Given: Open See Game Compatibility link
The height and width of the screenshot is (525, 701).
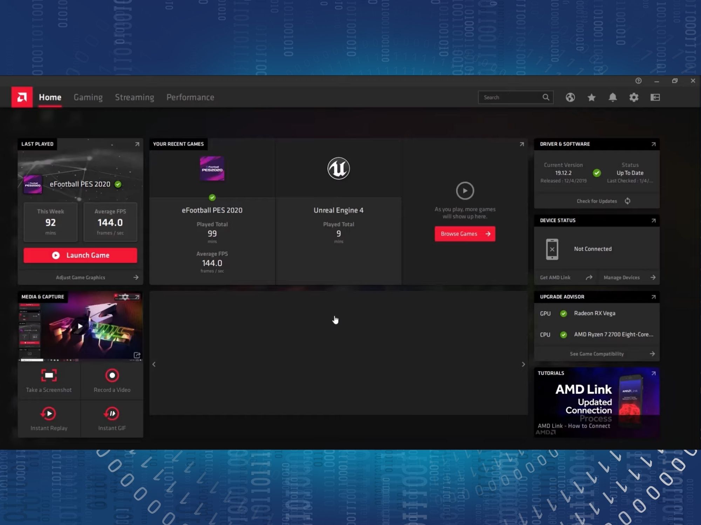Looking at the screenshot, I should tap(597, 354).
